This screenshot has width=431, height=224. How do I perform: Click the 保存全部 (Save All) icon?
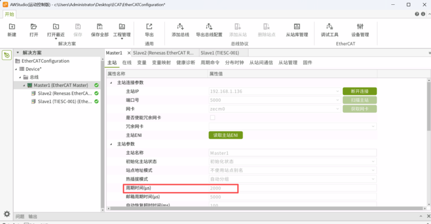100,27
